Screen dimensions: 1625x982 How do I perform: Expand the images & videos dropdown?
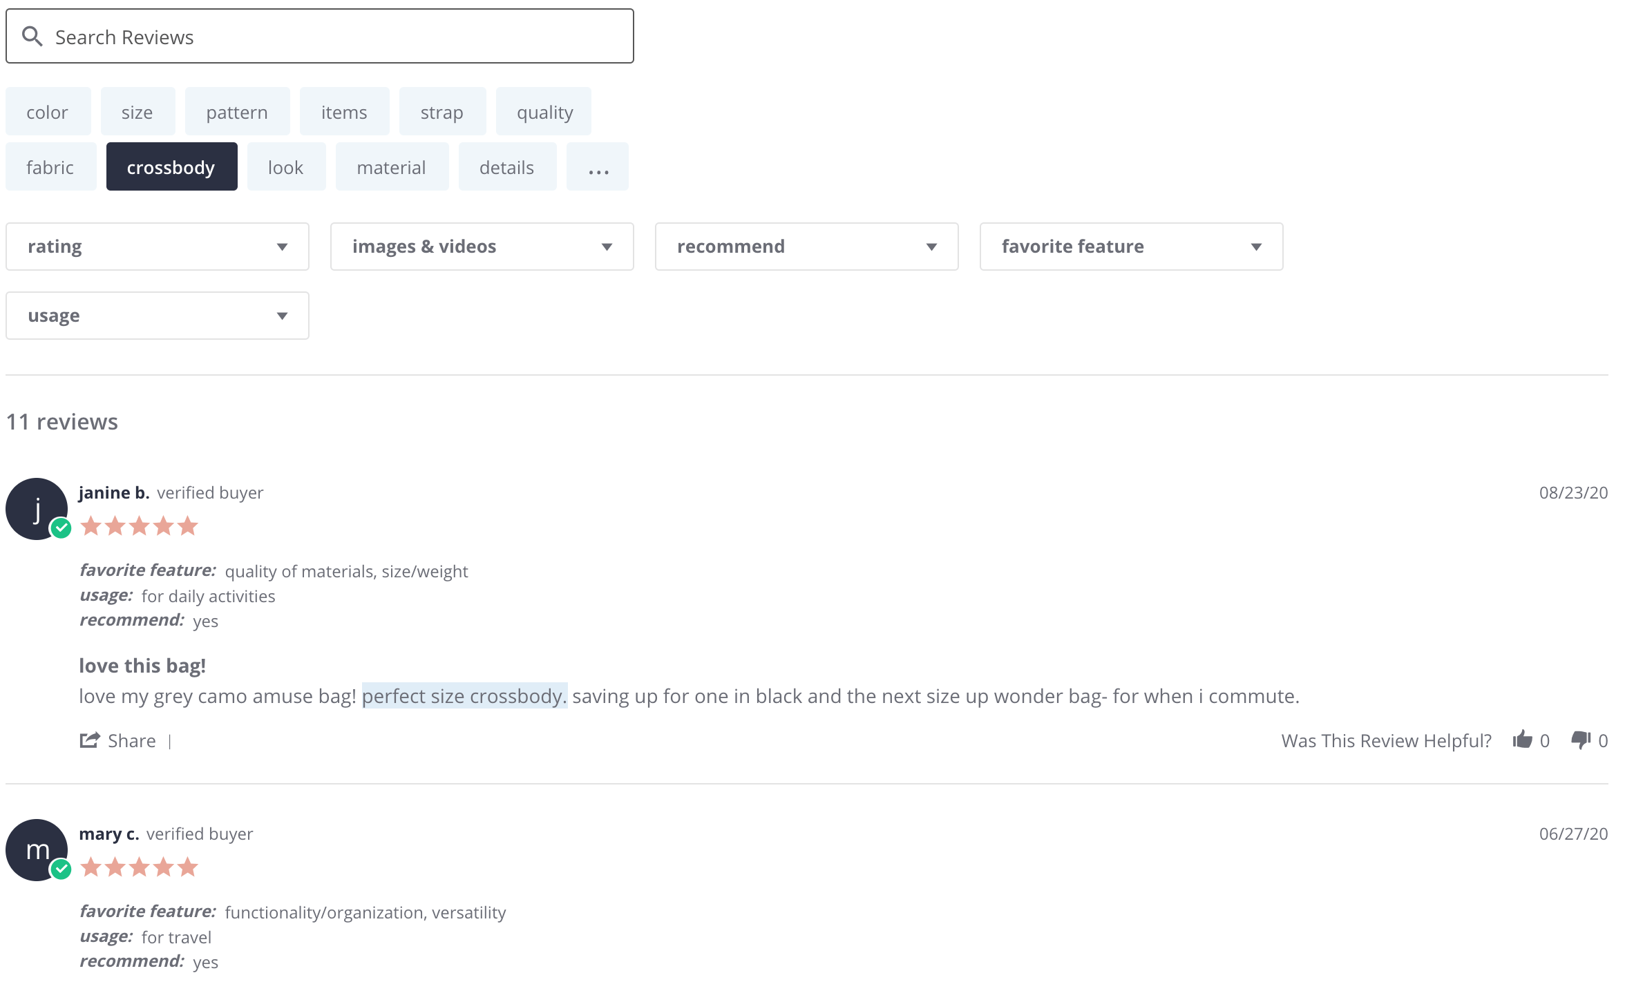tap(482, 247)
